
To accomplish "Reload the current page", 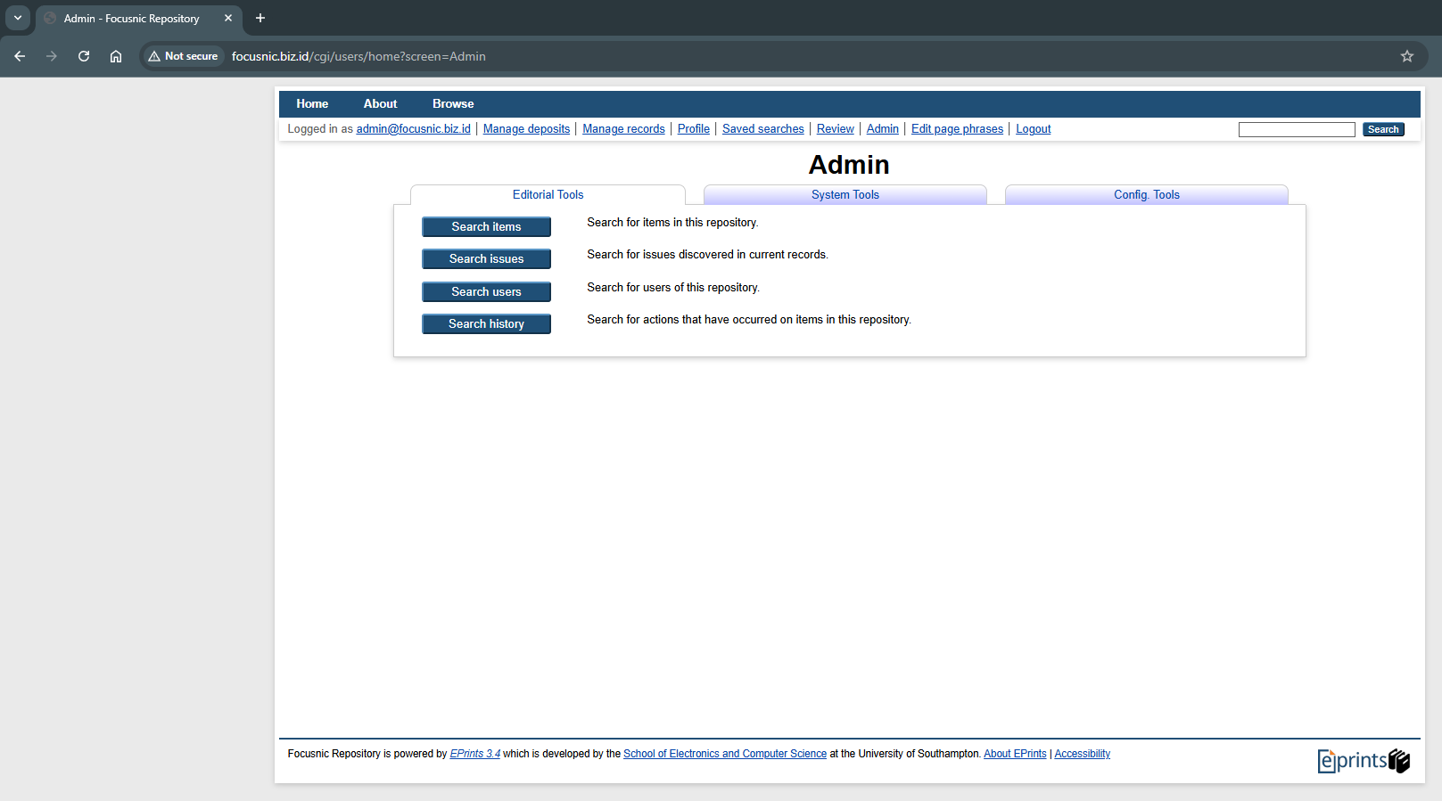I will coord(84,56).
